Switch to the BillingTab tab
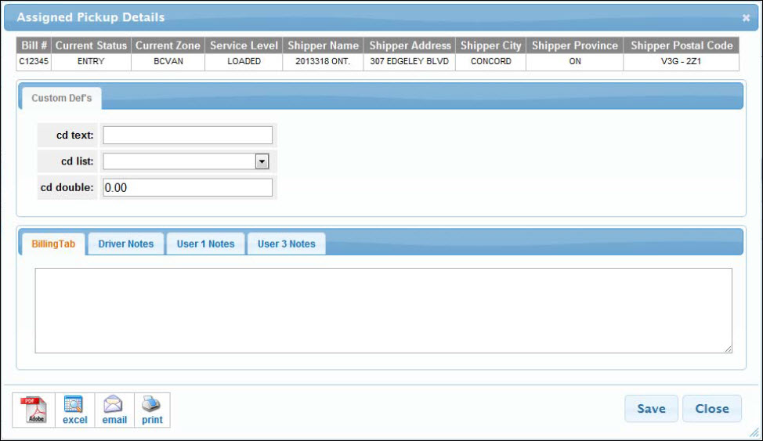763x441 pixels. (x=53, y=244)
